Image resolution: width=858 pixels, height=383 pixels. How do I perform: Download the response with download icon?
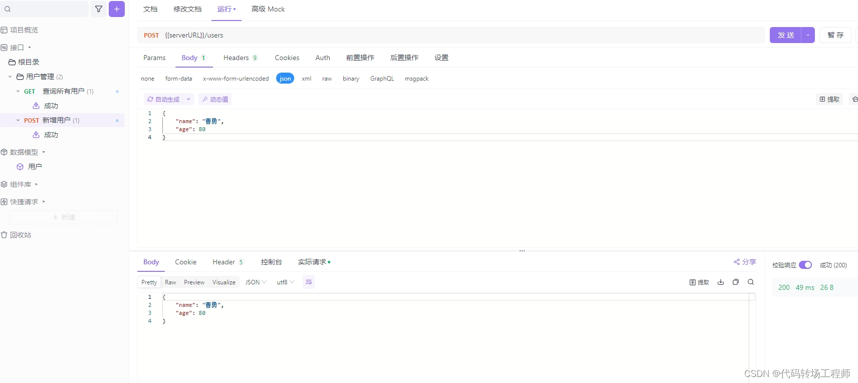[x=721, y=282]
